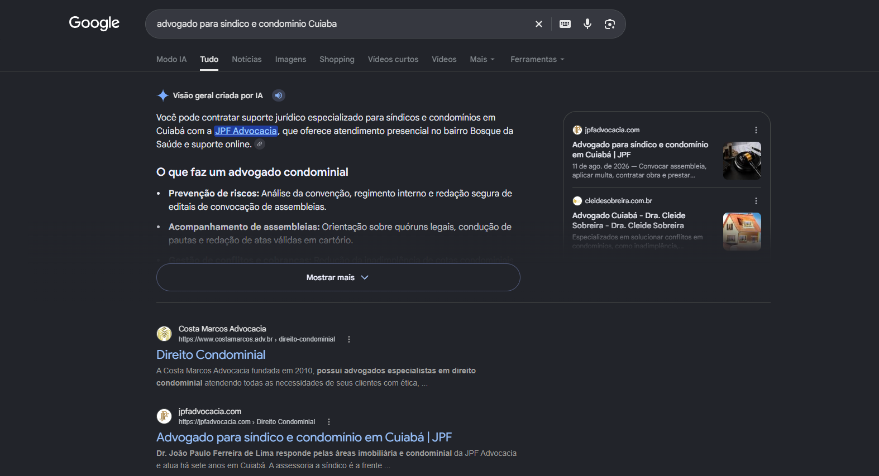Image resolution: width=879 pixels, height=476 pixels.
Task: Open more options for jpfadvocacia.com search result
Action: coord(329,422)
